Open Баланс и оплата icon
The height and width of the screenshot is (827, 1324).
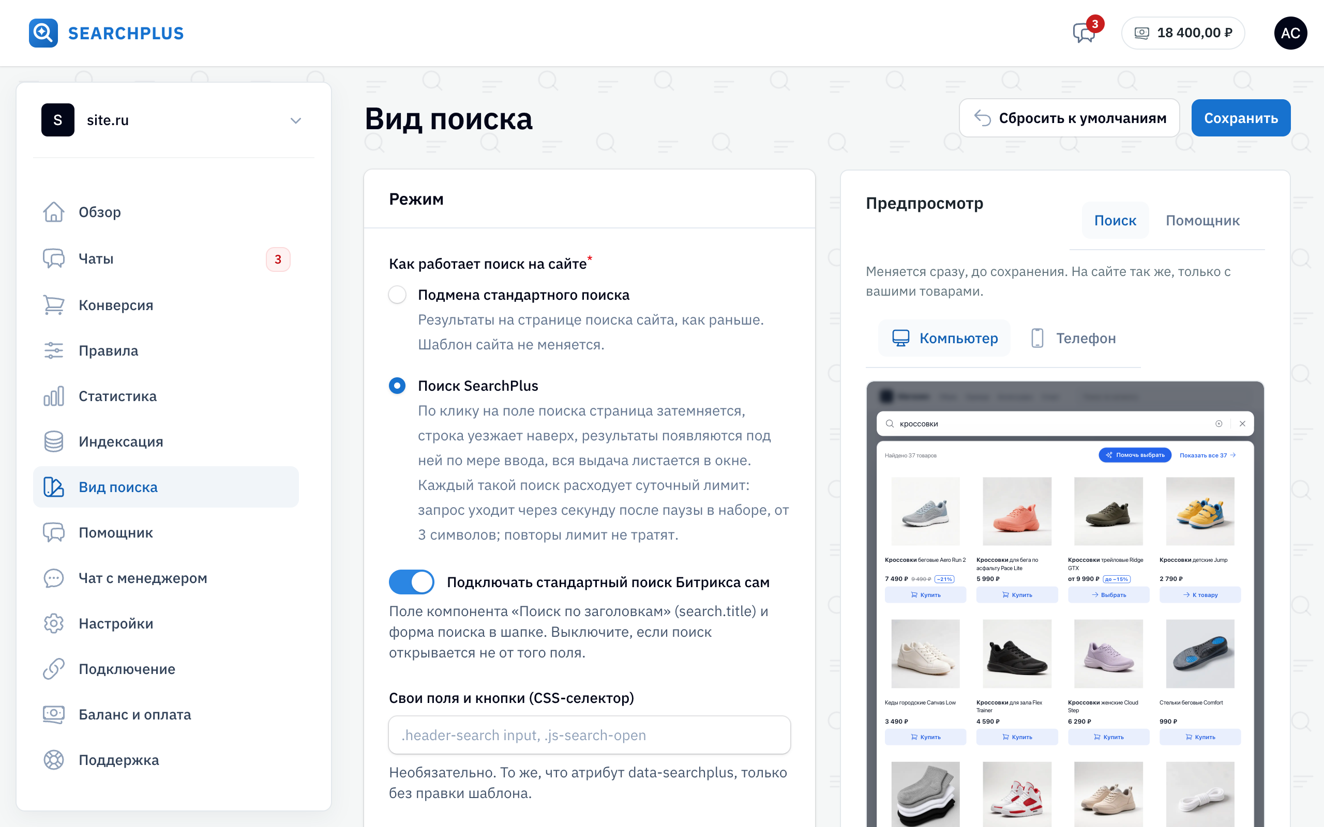54,714
